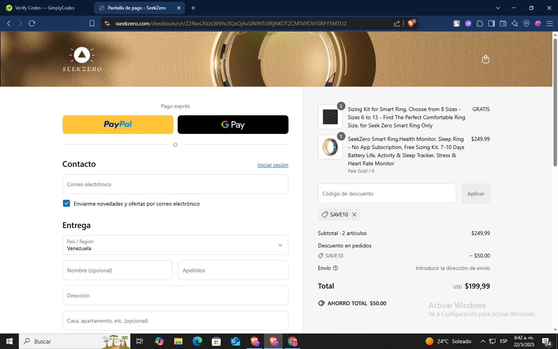The image size is (558, 349).
Task: Click the Brave Shields lion icon
Action: point(411,23)
